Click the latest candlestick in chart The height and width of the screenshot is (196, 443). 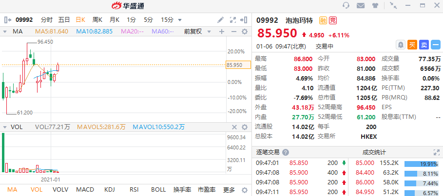[58, 67]
